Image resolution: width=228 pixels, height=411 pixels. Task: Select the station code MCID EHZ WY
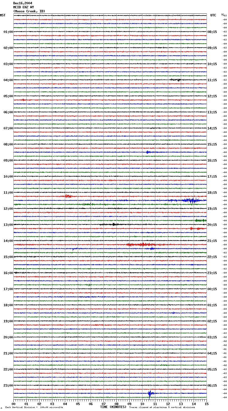coord(24,7)
